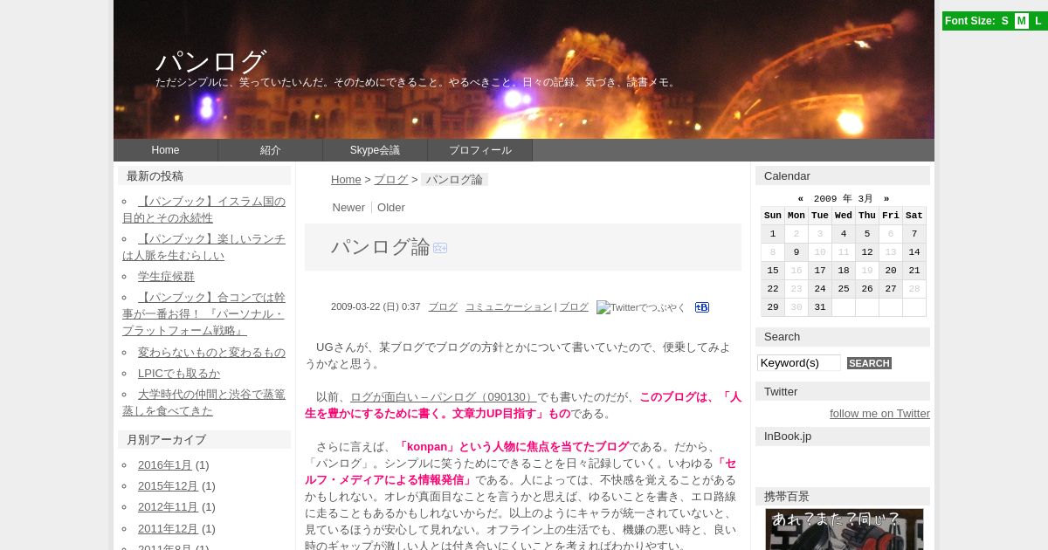Open the 紹介 navigation tab
Viewport: 1048px width, 550px height.
(x=270, y=150)
